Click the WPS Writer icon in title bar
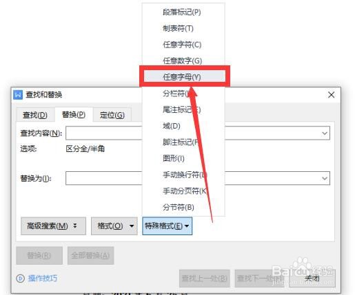This screenshot has height=295, width=355. click(x=18, y=95)
